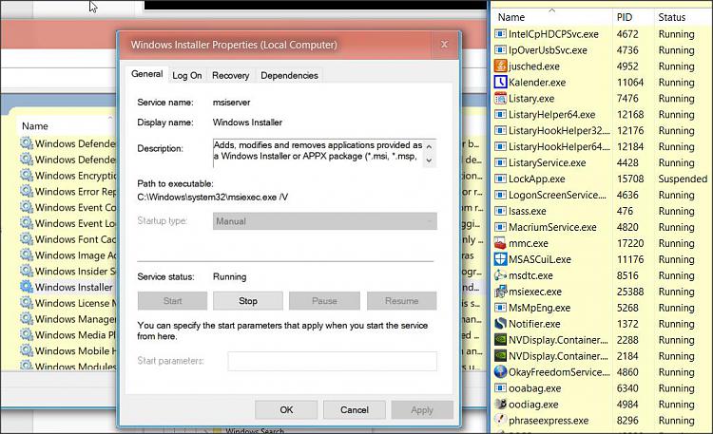Viewport: 713px width, 434px height.
Task: Click the NVDisplay.Container icon for PID 2184
Action: point(500,356)
